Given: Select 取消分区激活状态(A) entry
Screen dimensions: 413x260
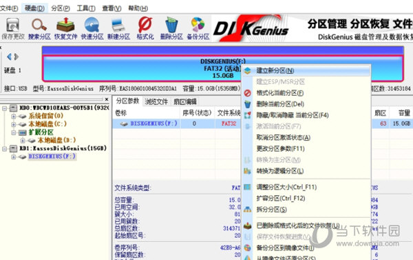Looking at the screenshot, I should [x=306, y=137].
